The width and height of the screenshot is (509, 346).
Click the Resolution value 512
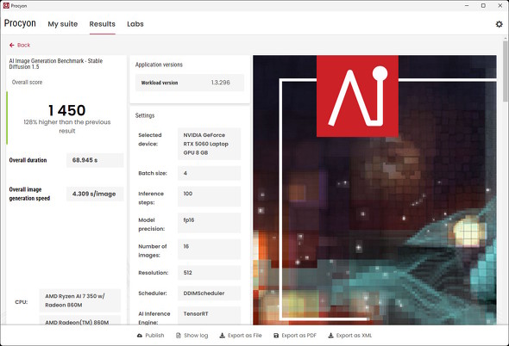[209, 273]
